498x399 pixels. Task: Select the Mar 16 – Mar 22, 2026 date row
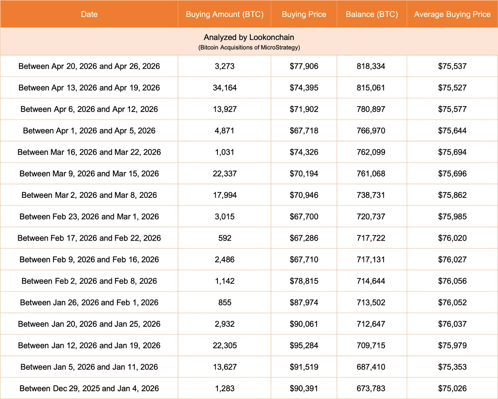point(89,152)
